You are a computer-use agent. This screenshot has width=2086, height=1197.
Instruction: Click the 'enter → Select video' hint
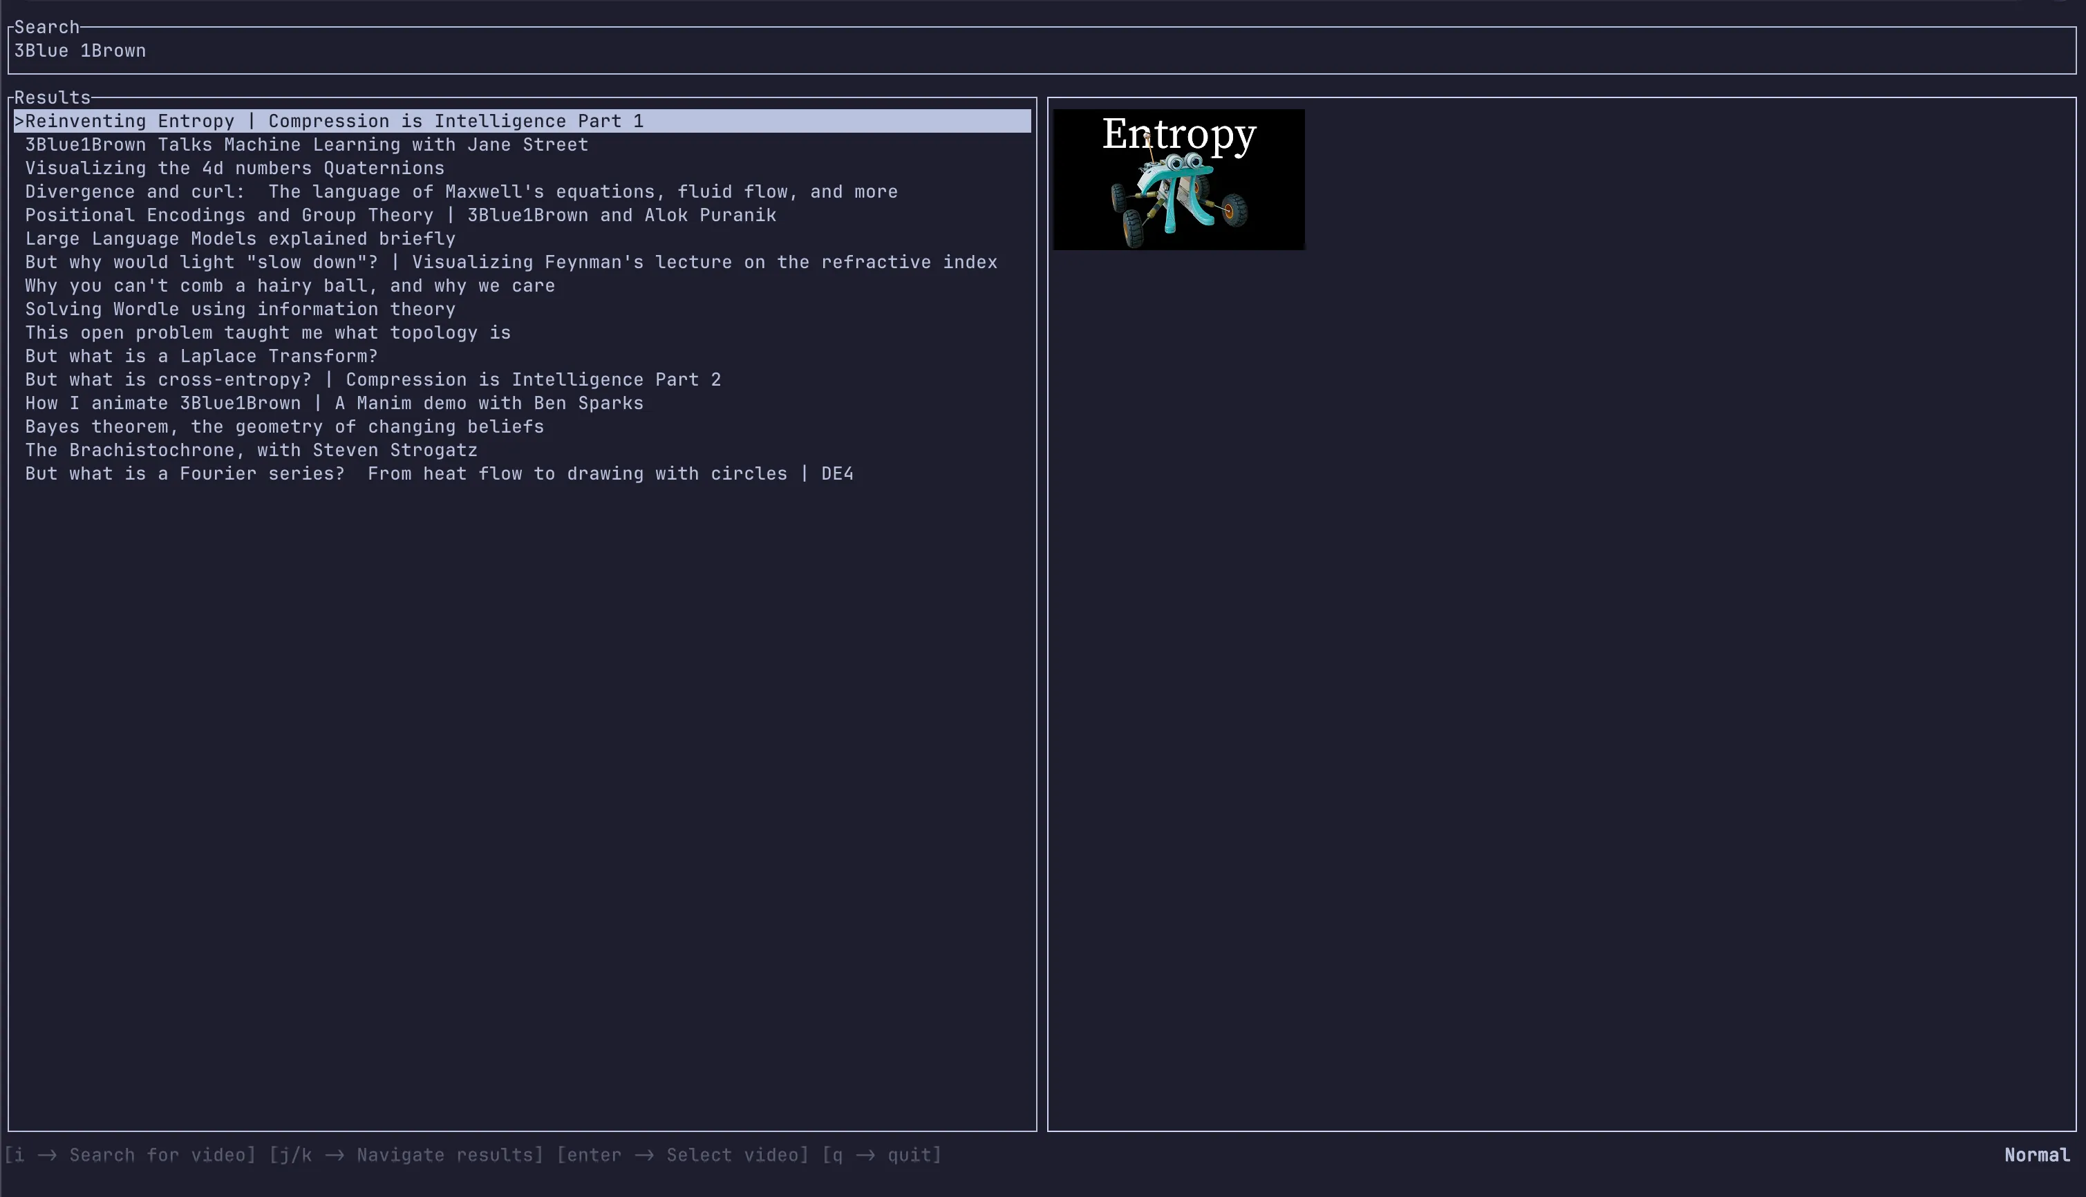point(682,1155)
